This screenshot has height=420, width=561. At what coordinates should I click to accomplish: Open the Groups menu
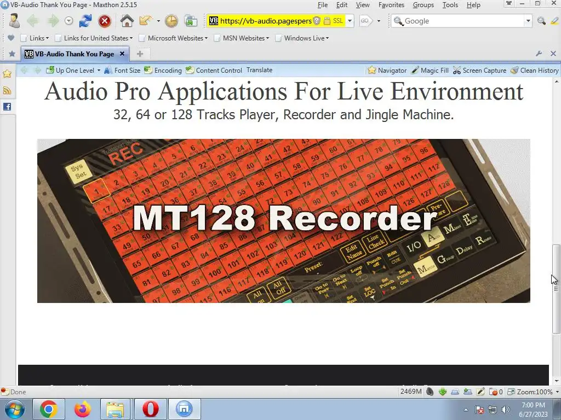click(423, 5)
